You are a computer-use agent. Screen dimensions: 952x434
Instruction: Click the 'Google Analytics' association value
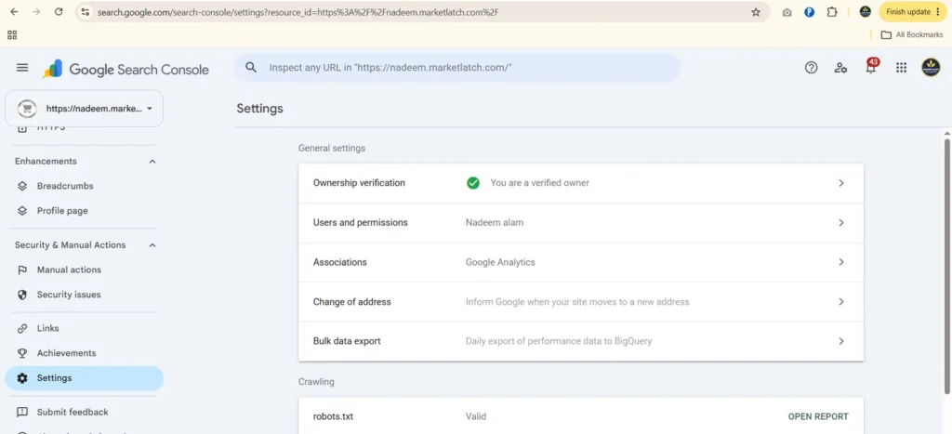[x=500, y=262]
